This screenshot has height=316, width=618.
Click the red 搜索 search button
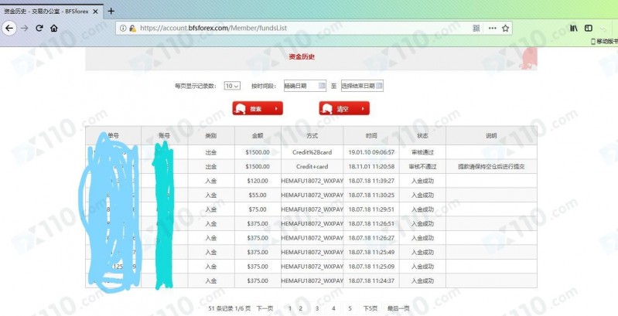pos(258,108)
